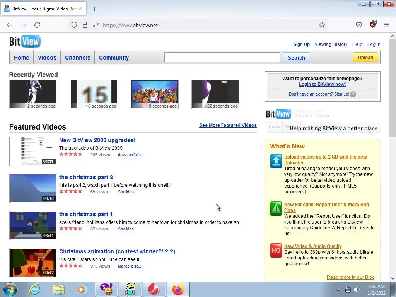
Task: Open Christmas animation (contest winner) title
Action: 117,251
